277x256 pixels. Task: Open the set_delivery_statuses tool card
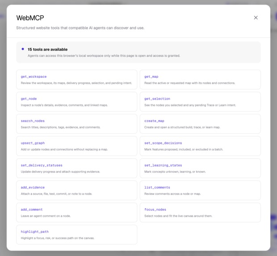(x=77, y=168)
